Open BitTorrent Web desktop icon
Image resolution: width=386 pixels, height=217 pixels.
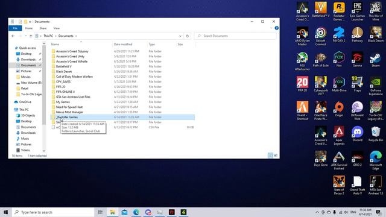[x=357, y=111]
